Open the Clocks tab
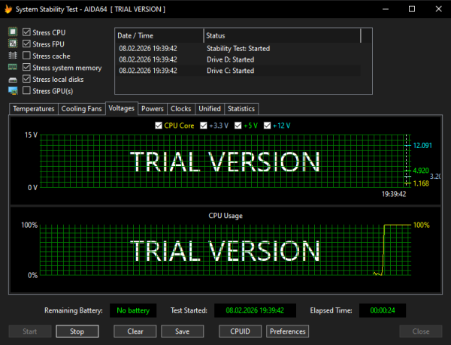The image size is (451, 345). point(181,109)
